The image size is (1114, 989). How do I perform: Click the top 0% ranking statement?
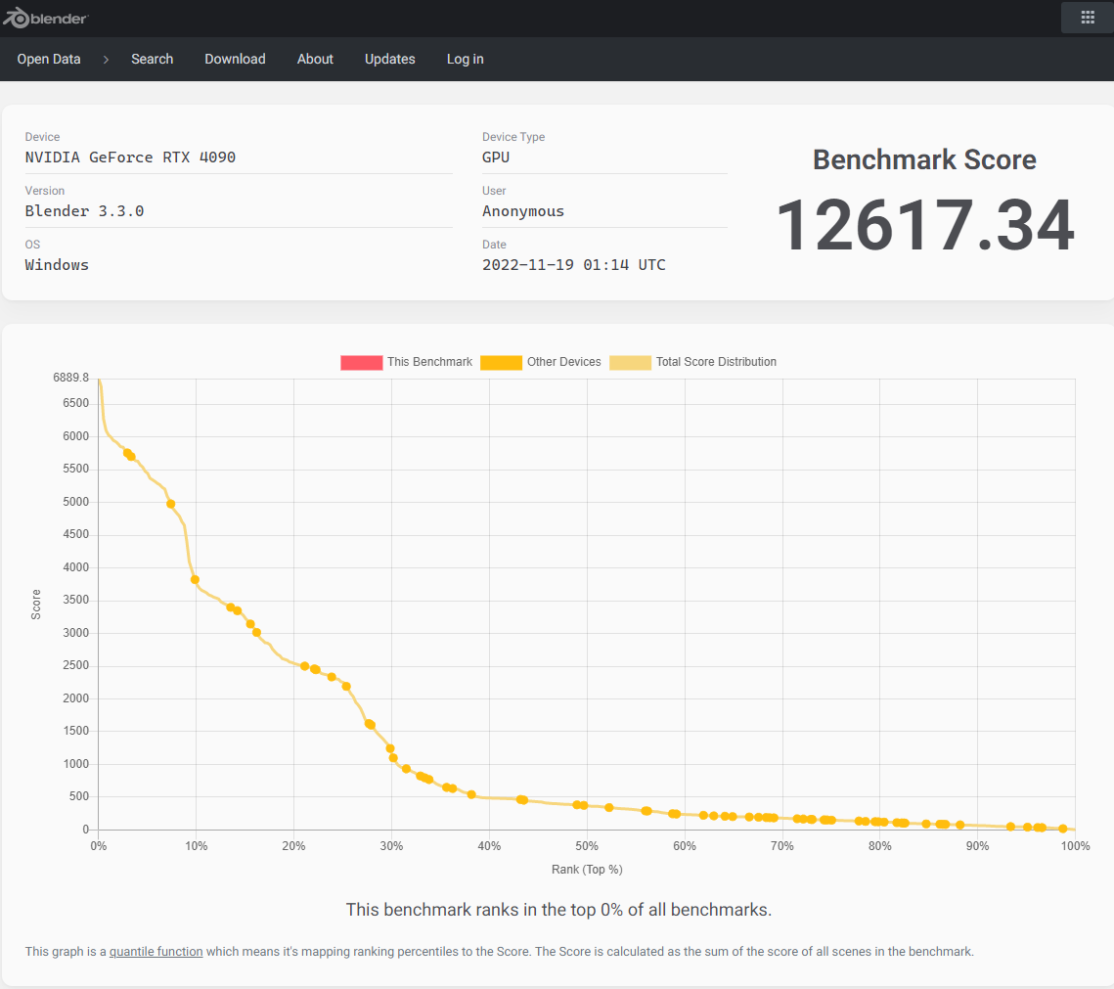click(558, 910)
